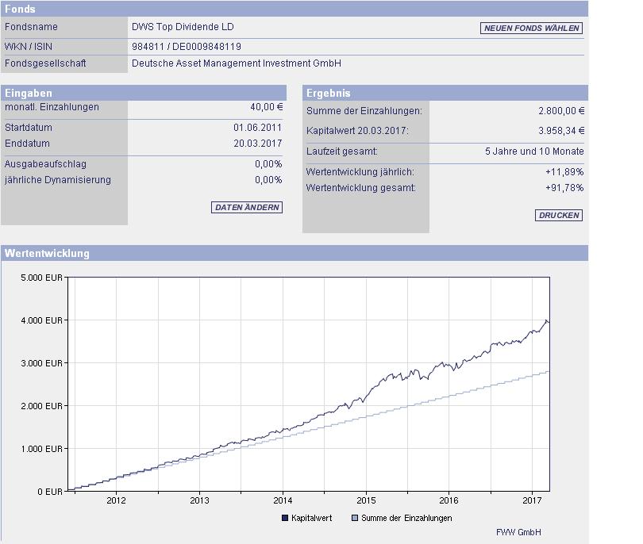Click the 'jährliche Dynamisierung' label
643x544 pixels.
[x=58, y=180]
